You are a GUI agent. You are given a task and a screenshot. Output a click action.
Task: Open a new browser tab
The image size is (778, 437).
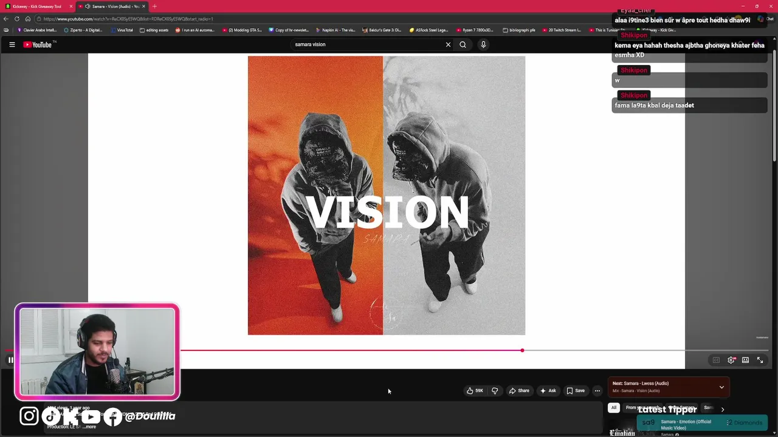click(154, 6)
